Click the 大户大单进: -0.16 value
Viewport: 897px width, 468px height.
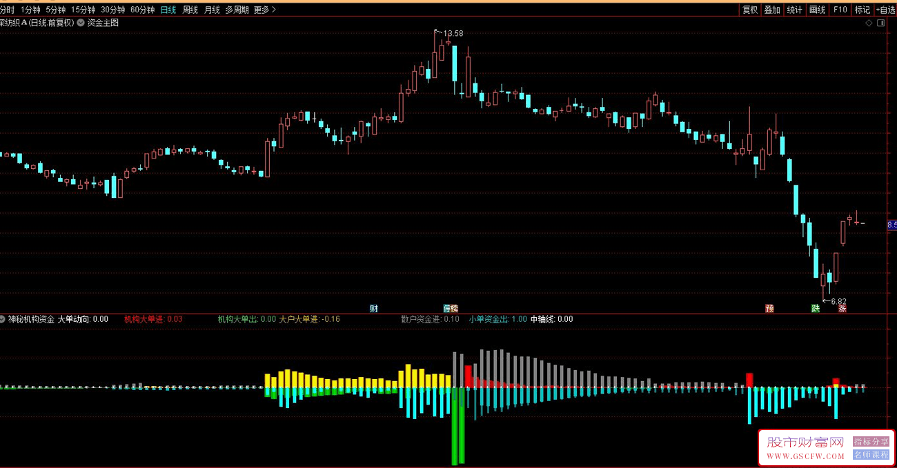[309, 319]
